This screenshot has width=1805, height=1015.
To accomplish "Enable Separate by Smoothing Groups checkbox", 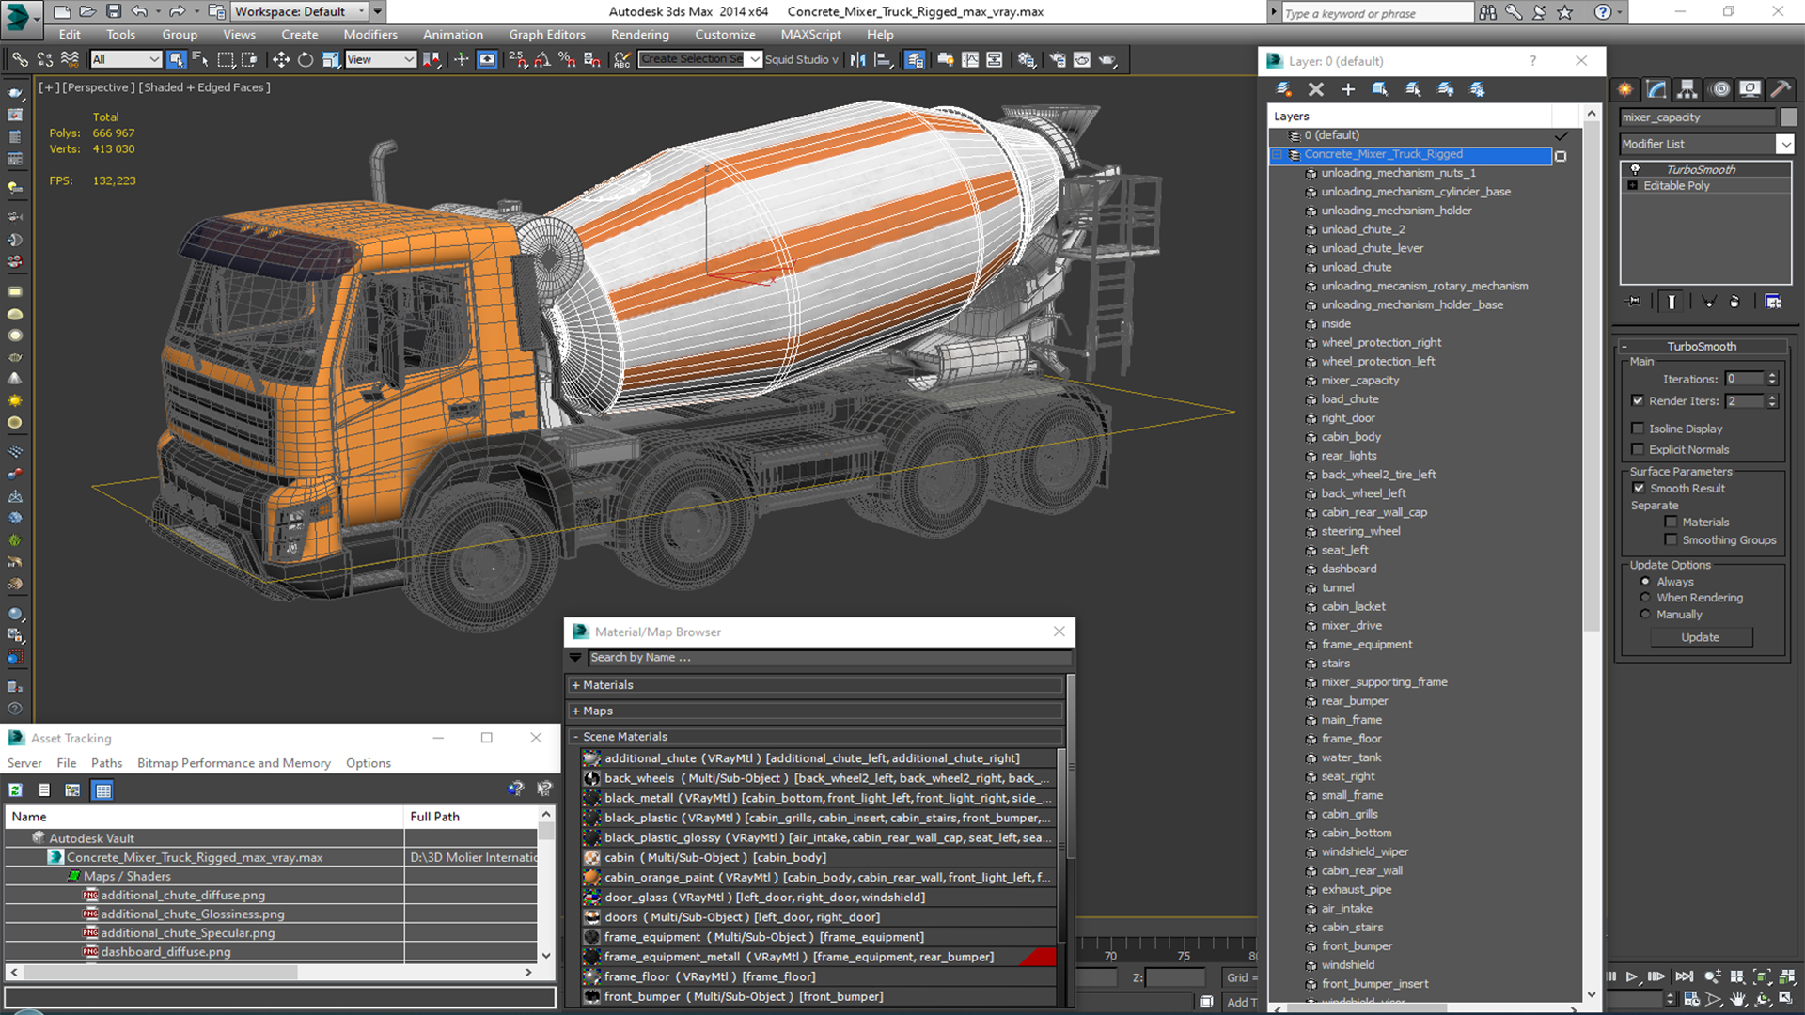I will point(1671,539).
